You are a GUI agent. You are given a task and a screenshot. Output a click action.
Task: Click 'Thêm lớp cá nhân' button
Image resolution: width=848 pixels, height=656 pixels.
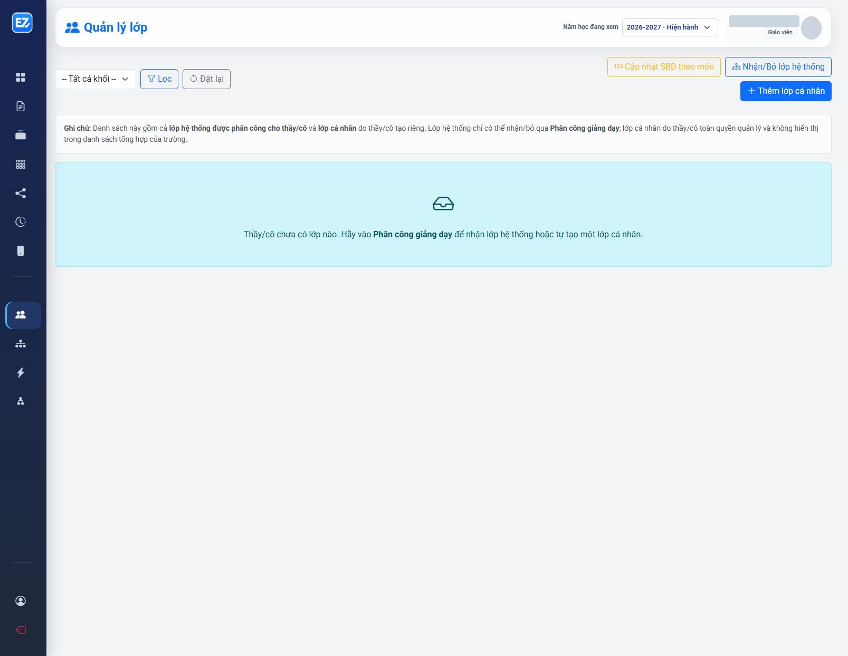pyautogui.click(x=786, y=91)
